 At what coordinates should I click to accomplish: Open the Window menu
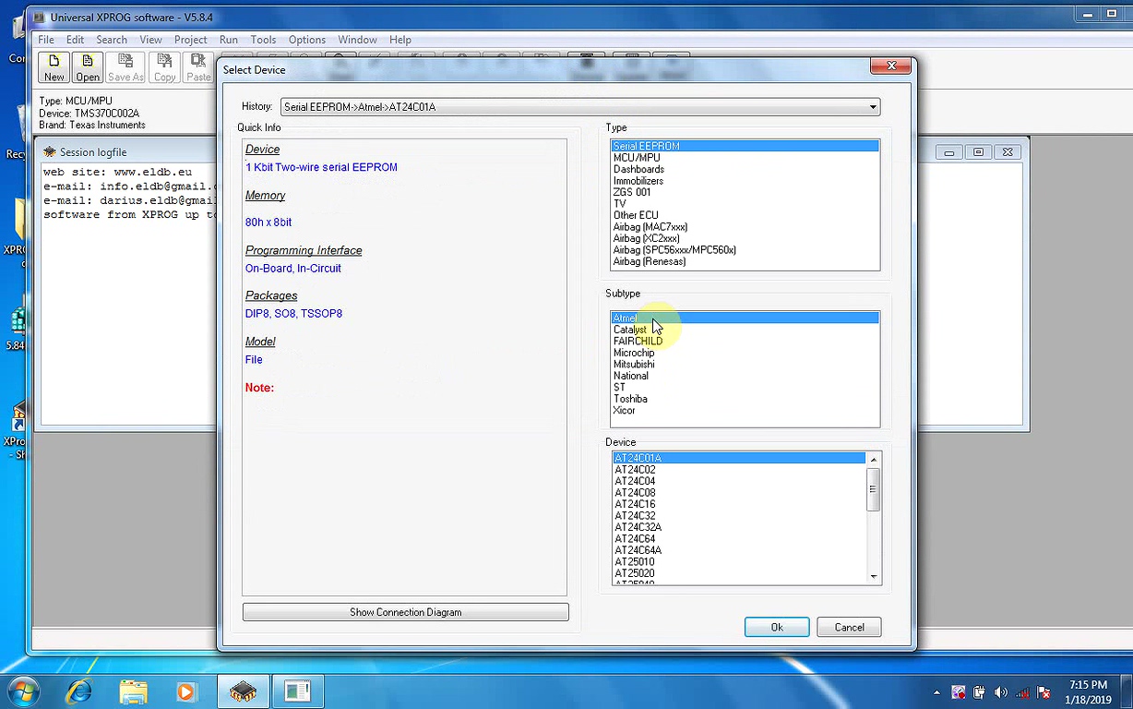tap(357, 40)
